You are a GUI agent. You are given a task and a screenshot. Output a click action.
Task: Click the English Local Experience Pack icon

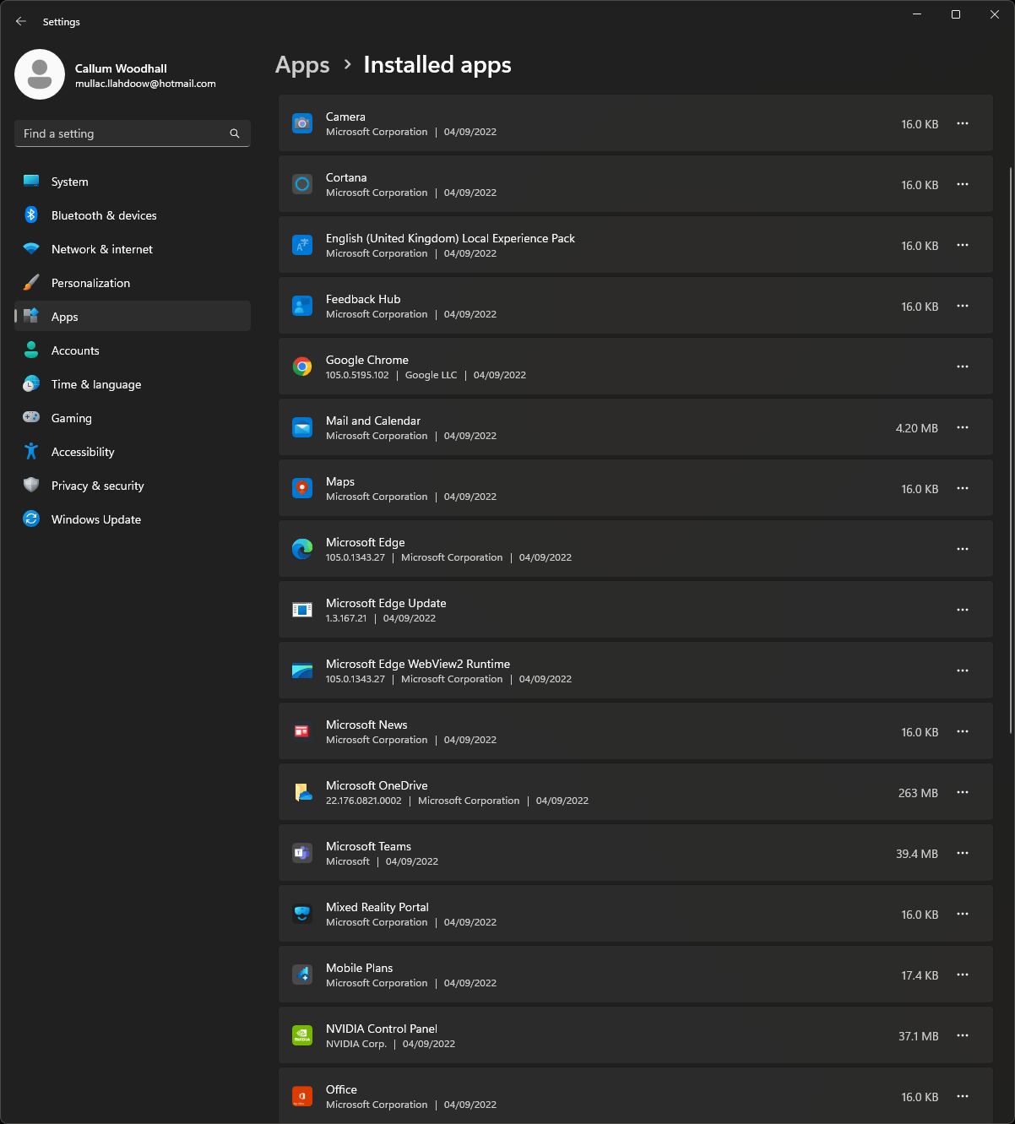point(302,245)
